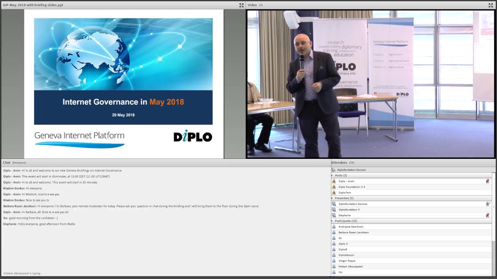
Task: Collapse the Participants (18) group
Action: [x=332, y=221]
